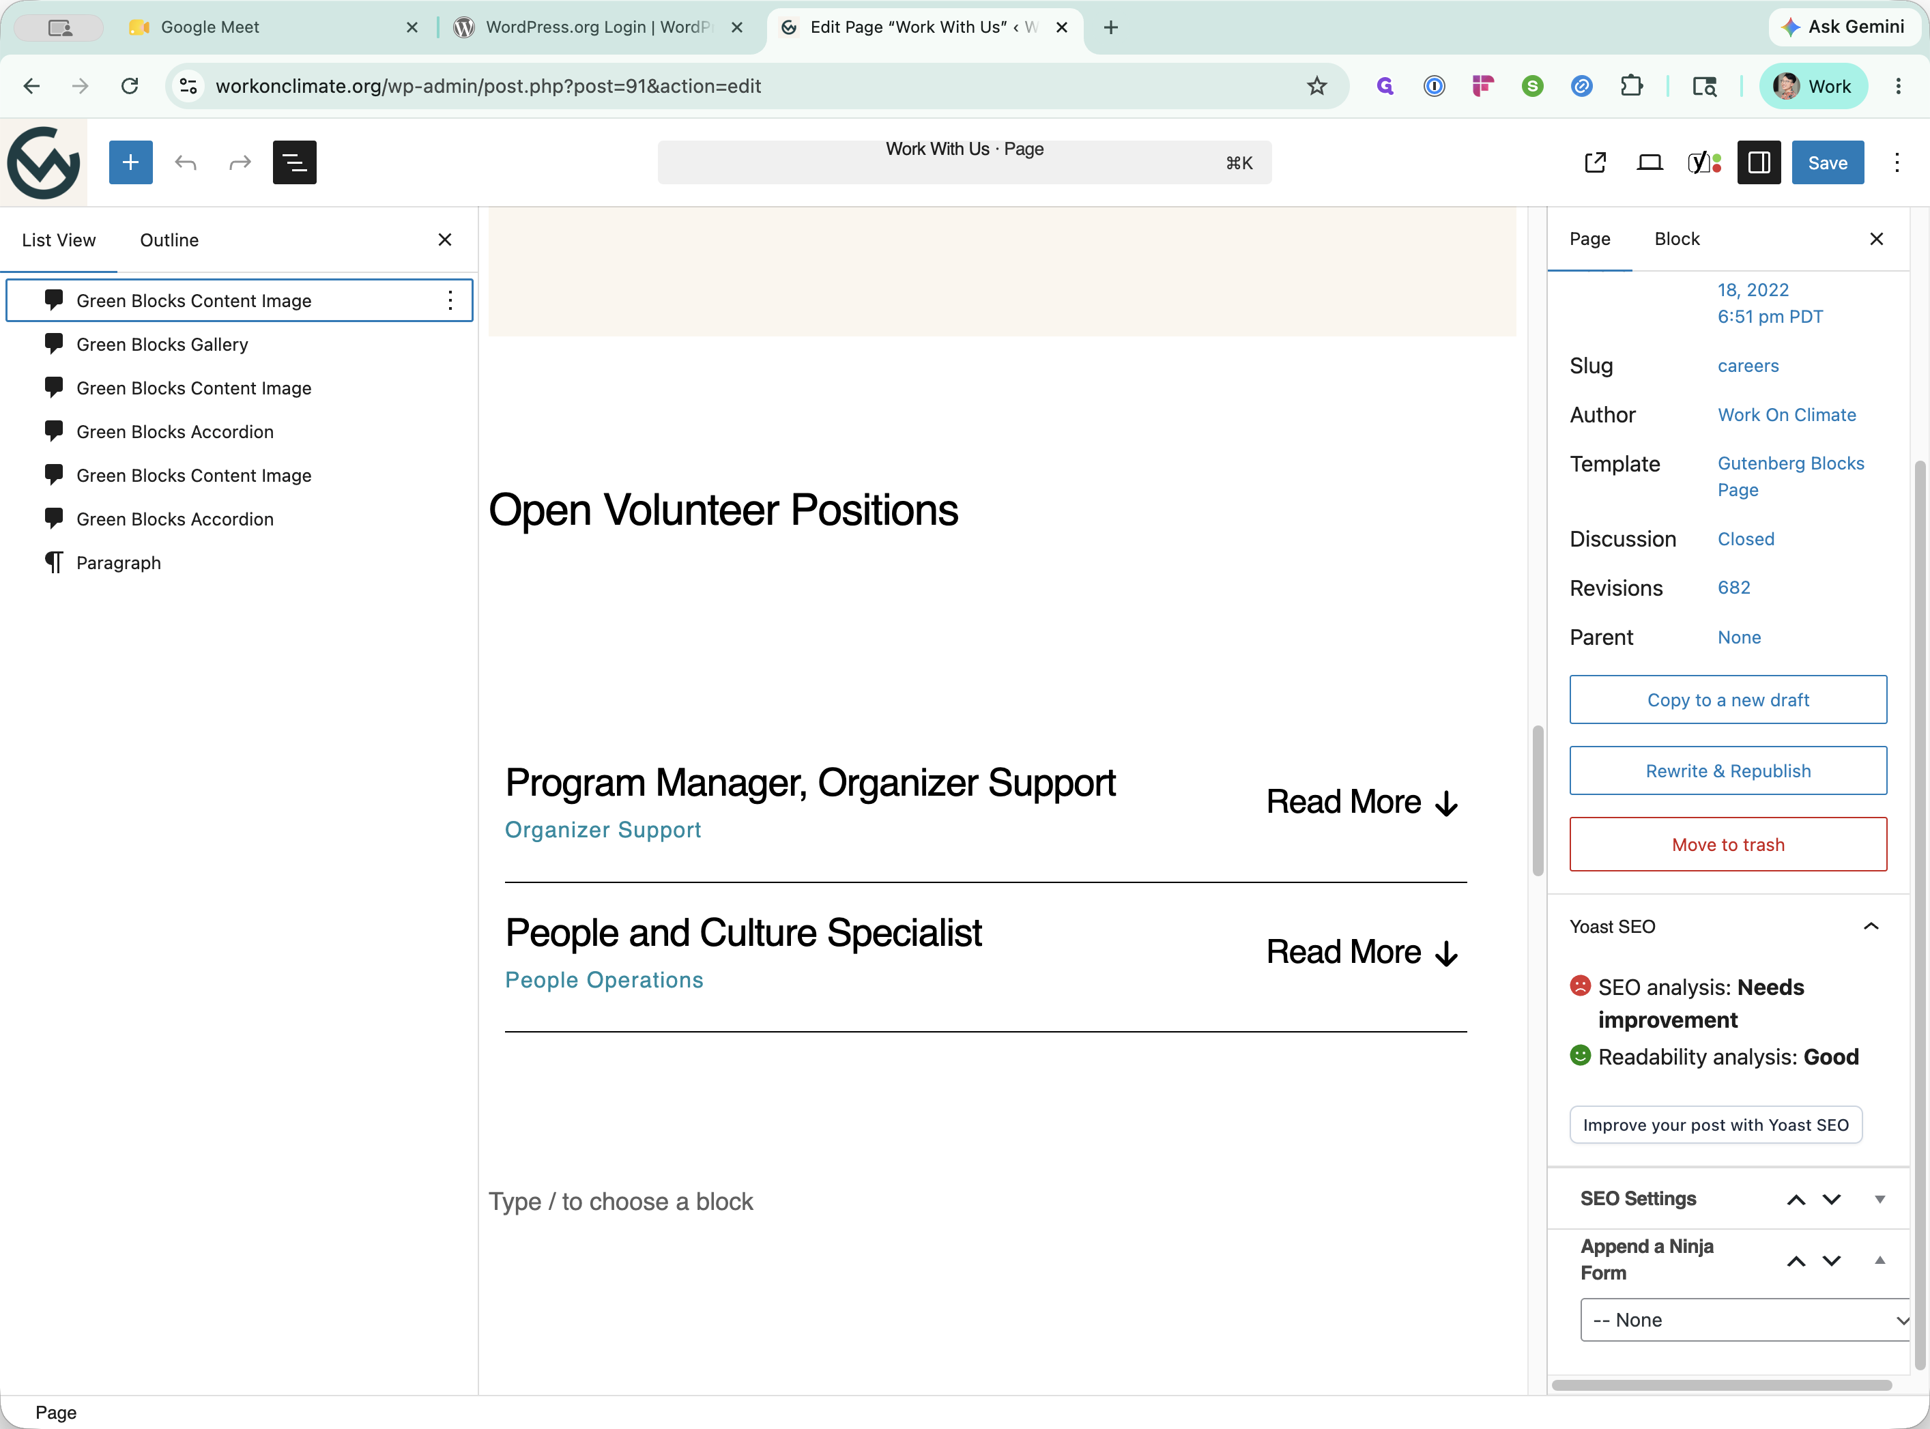This screenshot has width=1930, height=1429.
Task: Click the Grammarly extension icon
Action: (1385, 85)
